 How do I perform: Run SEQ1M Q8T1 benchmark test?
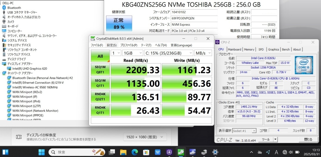coord(100,70)
